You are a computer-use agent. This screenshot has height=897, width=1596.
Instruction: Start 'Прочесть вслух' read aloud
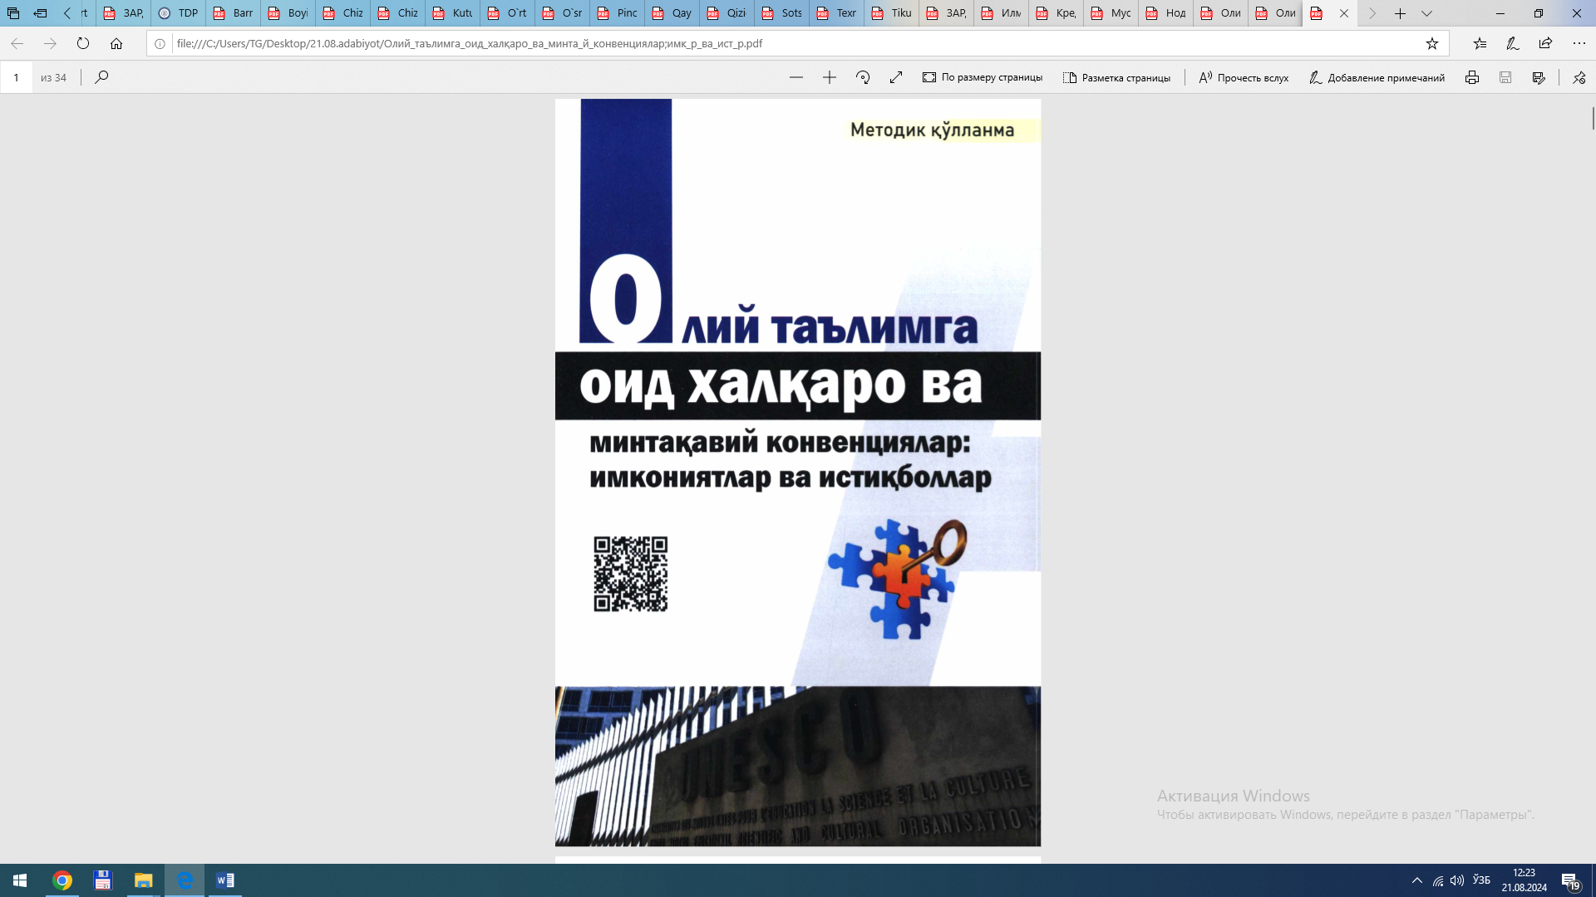coord(1243,77)
